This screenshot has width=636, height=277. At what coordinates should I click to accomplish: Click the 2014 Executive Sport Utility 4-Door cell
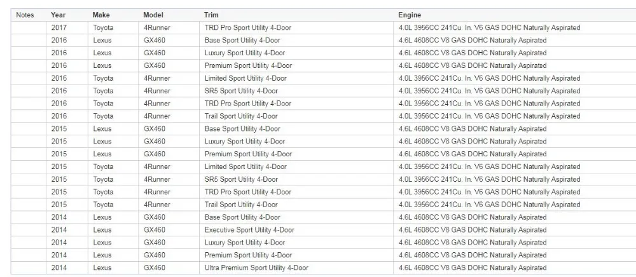coord(296,230)
